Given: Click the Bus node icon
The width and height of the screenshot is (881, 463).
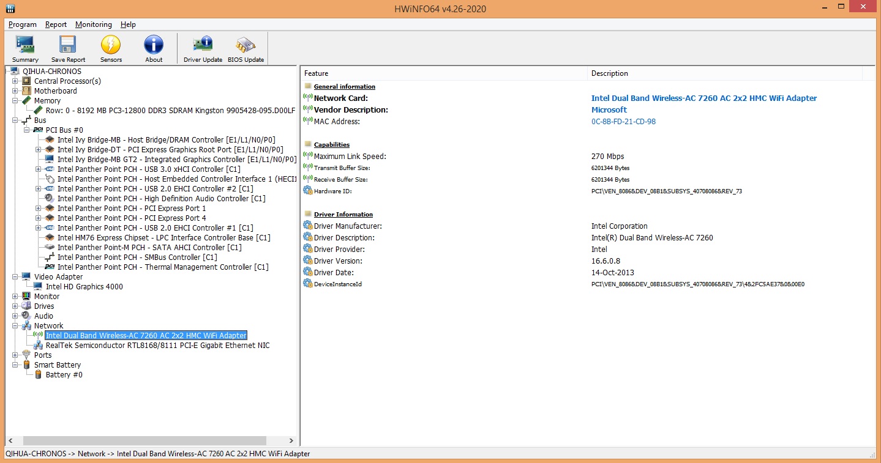Looking at the screenshot, I should click(x=26, y=120).
